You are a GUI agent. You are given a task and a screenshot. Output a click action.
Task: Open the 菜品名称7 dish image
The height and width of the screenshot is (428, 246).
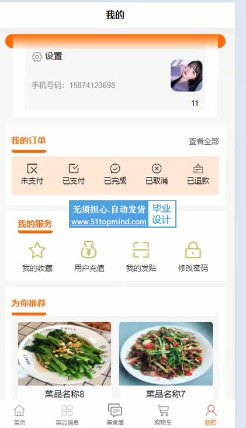pos(166,354)
